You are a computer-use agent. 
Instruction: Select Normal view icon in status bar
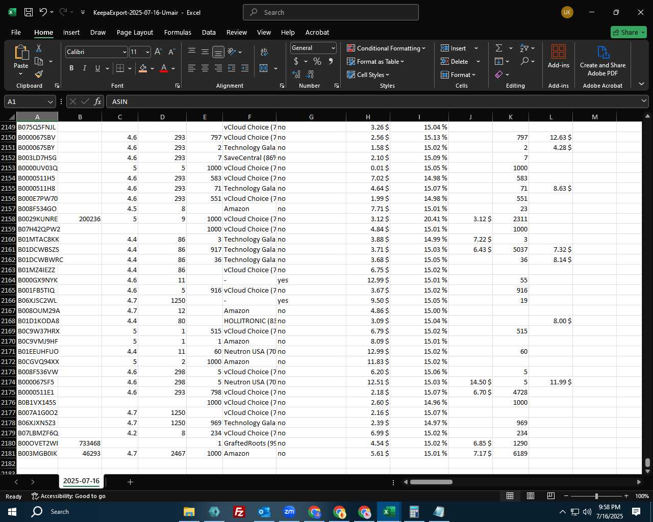[x=510, y=496]
